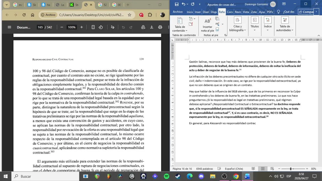
Task: Save the Word document
Action: [177, 4]
